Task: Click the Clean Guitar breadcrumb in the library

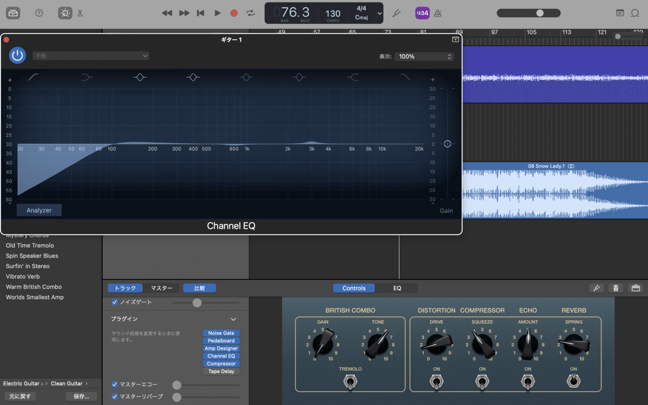Action: click(x=66, y=383)
